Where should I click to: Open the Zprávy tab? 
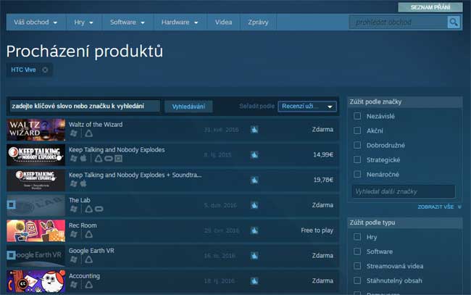pyautogui.click(x=258, y=22)
